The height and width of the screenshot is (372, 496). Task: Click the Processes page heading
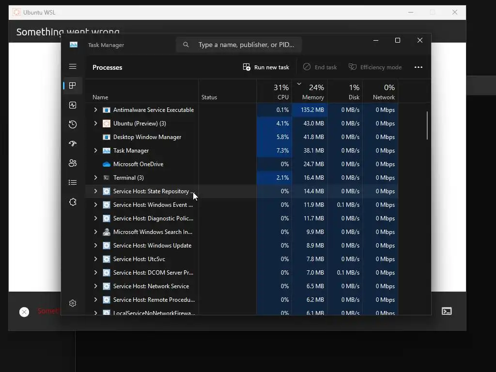tap(107, 67)
